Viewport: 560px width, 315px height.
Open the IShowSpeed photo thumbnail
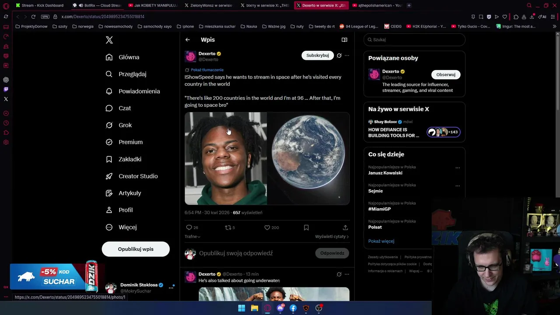pos(225,158)
